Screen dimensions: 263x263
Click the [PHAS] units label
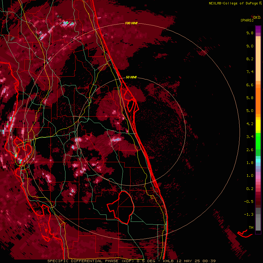pos(247,20)
